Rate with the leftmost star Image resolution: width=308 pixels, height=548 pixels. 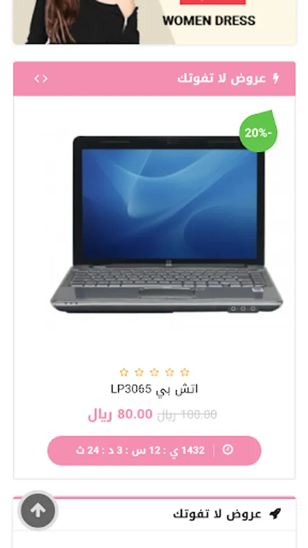124,372
